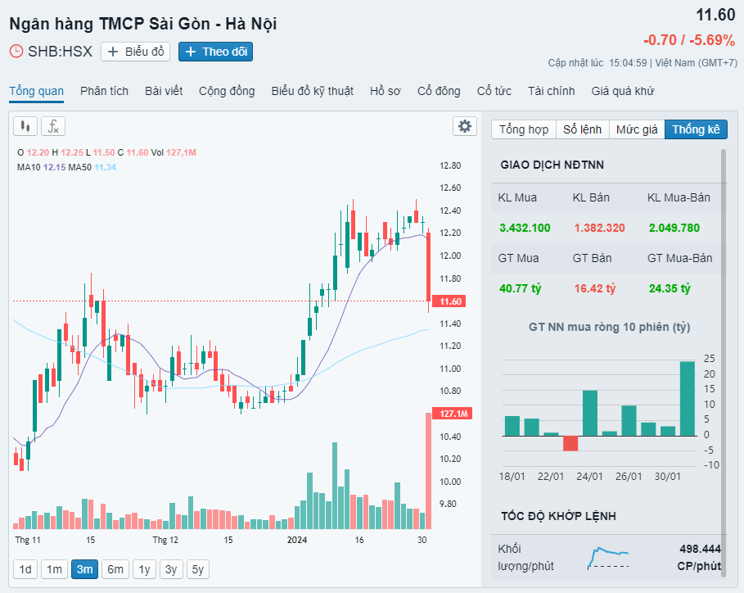744x593 pixels.
Task: Click the KL Bán value 1.382.320
Action: (599, 228)
